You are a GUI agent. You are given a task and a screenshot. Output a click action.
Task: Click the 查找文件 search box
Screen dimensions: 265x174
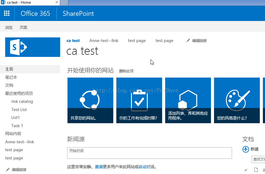[x=258, y=159]
